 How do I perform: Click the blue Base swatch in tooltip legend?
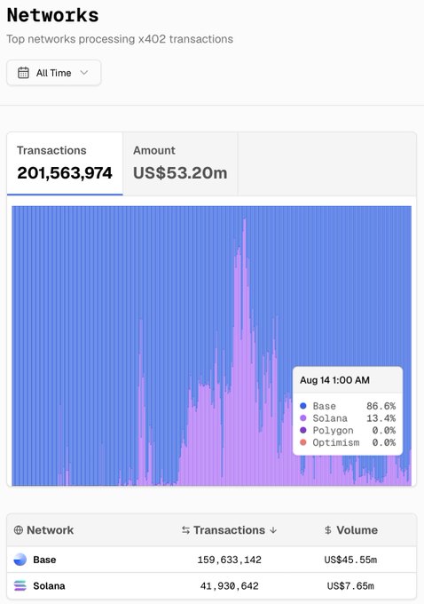click(303, 406)
